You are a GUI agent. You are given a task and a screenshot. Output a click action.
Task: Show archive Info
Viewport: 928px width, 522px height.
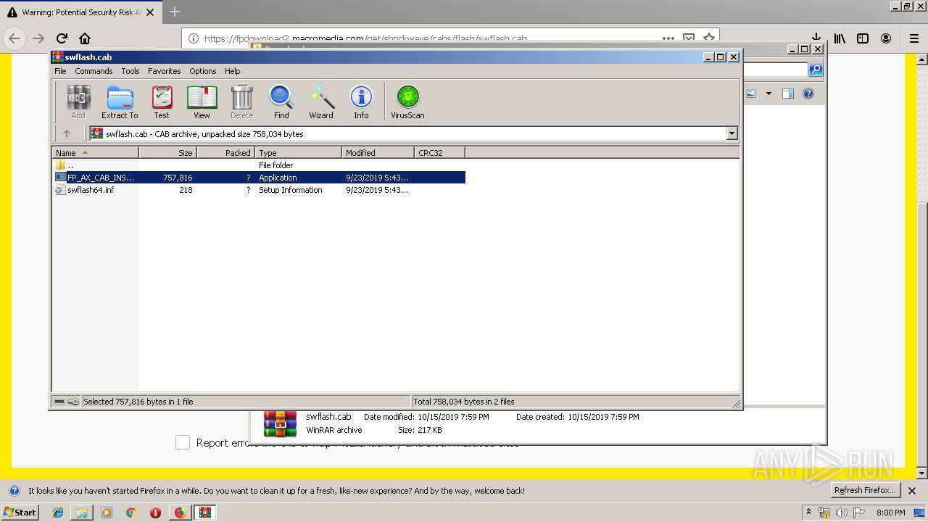pos(361,102)
